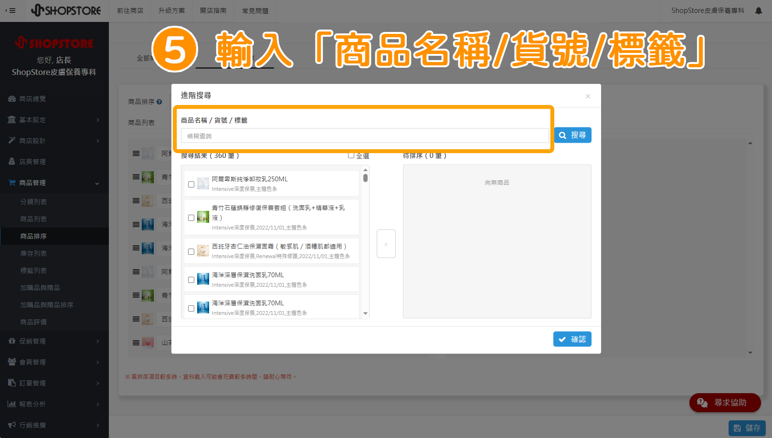
Task: Toggle the 全選 checkbox
Action: (x=351, y=155)
